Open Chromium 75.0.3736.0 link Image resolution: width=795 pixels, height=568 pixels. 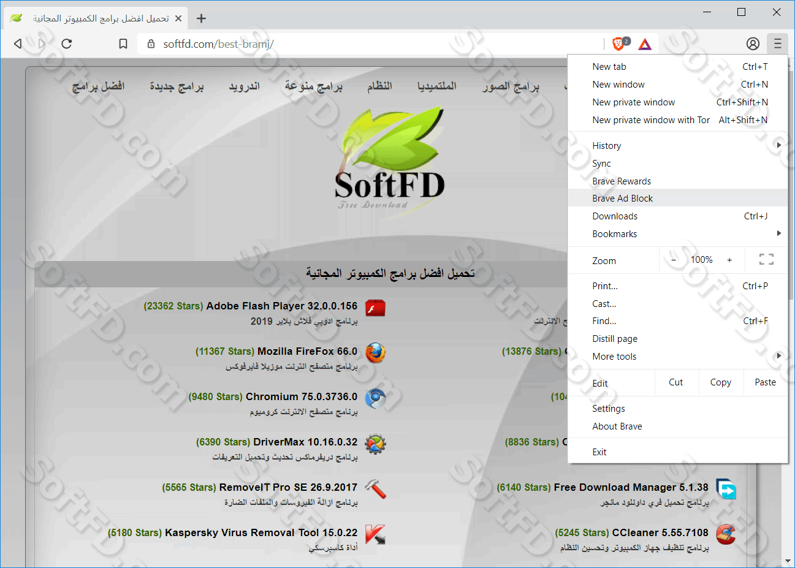click(x=302, y=396)
